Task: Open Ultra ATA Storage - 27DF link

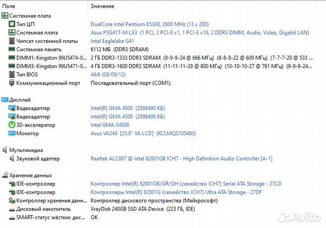Action: click(176, 192)
